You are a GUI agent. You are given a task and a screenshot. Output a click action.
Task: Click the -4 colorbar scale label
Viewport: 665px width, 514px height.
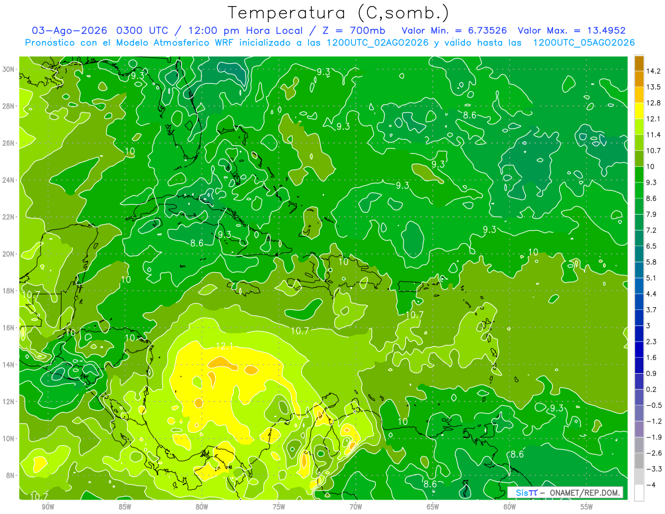pos(650,485)
